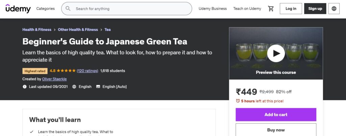Click the What you'll learn heading
The image size is (346, 136).
[55, 120]
